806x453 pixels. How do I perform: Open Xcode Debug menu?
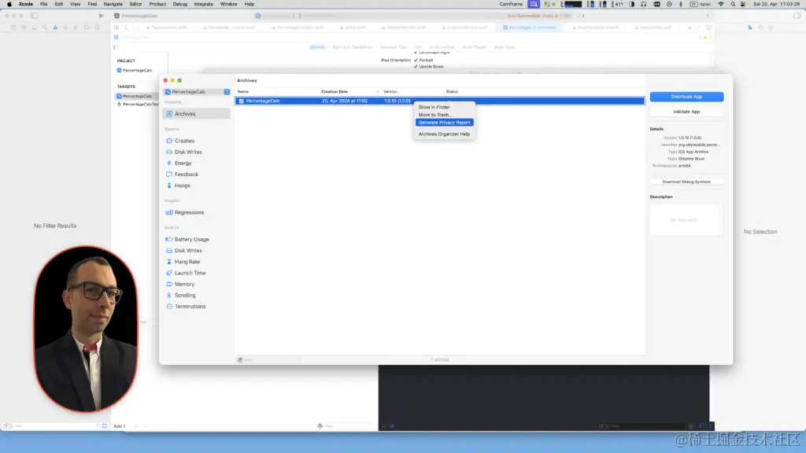coord(180,4)
